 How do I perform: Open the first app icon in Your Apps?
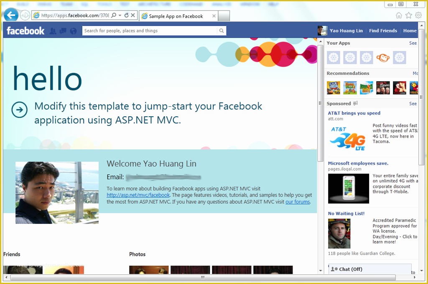(x=333, y=58)
